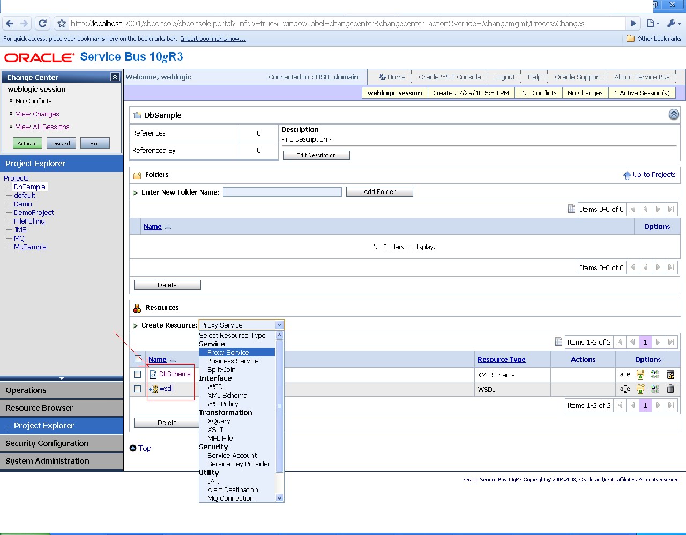The image size is (686, 535).
Task: Click the Edit Description button
Action: pyautogui.click(x=316, y=155)
